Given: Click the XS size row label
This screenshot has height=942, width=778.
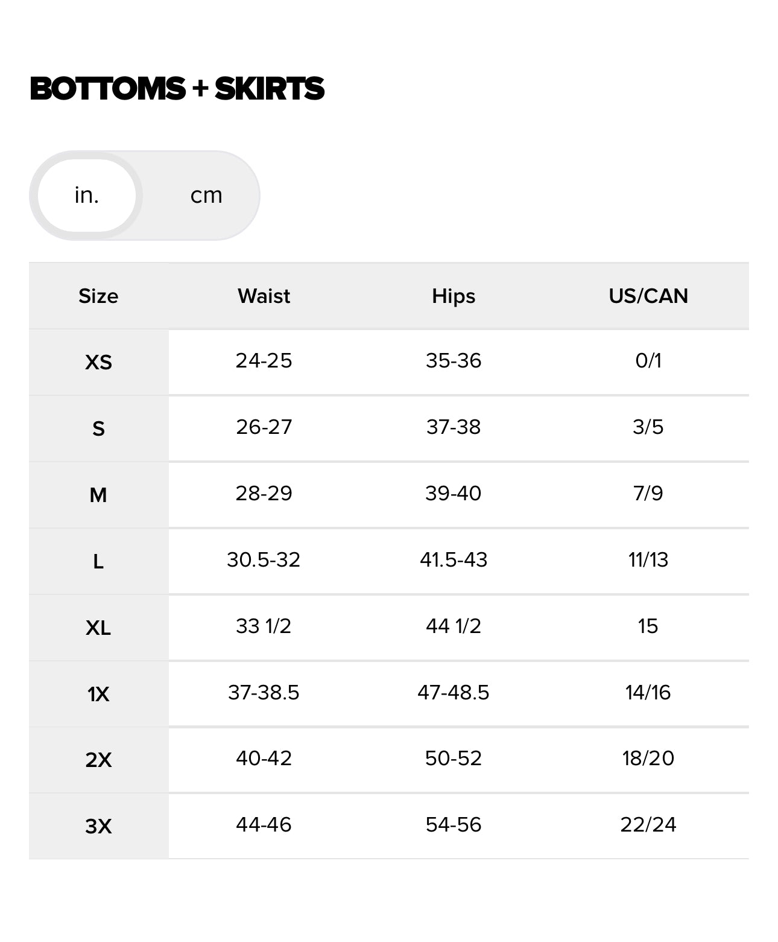Looking at the screenshot, I should [98, 362].
